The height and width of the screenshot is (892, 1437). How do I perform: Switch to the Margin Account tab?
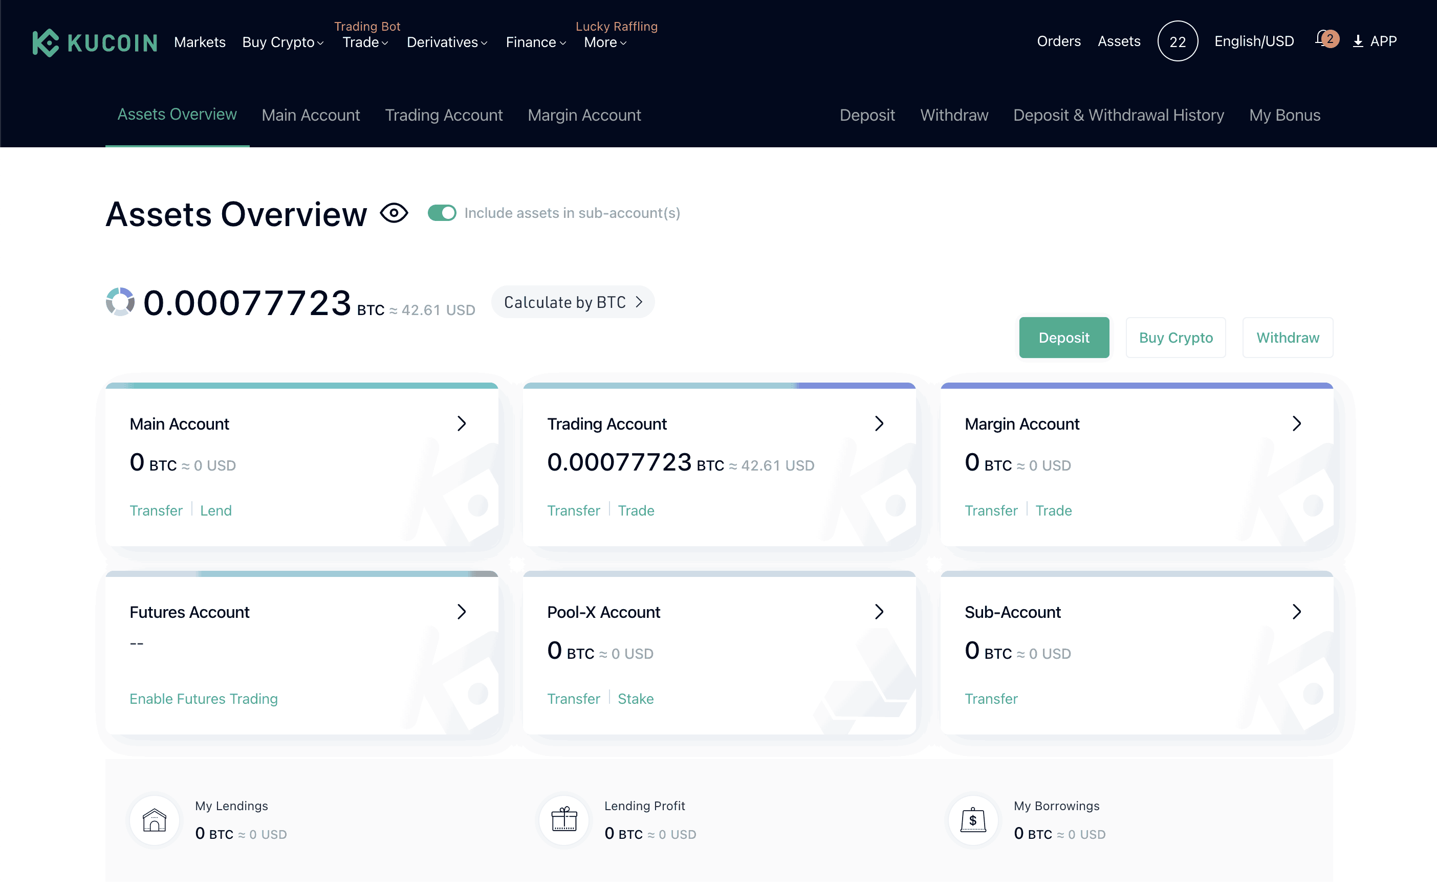pyautogui.click(x=584, y=115)
